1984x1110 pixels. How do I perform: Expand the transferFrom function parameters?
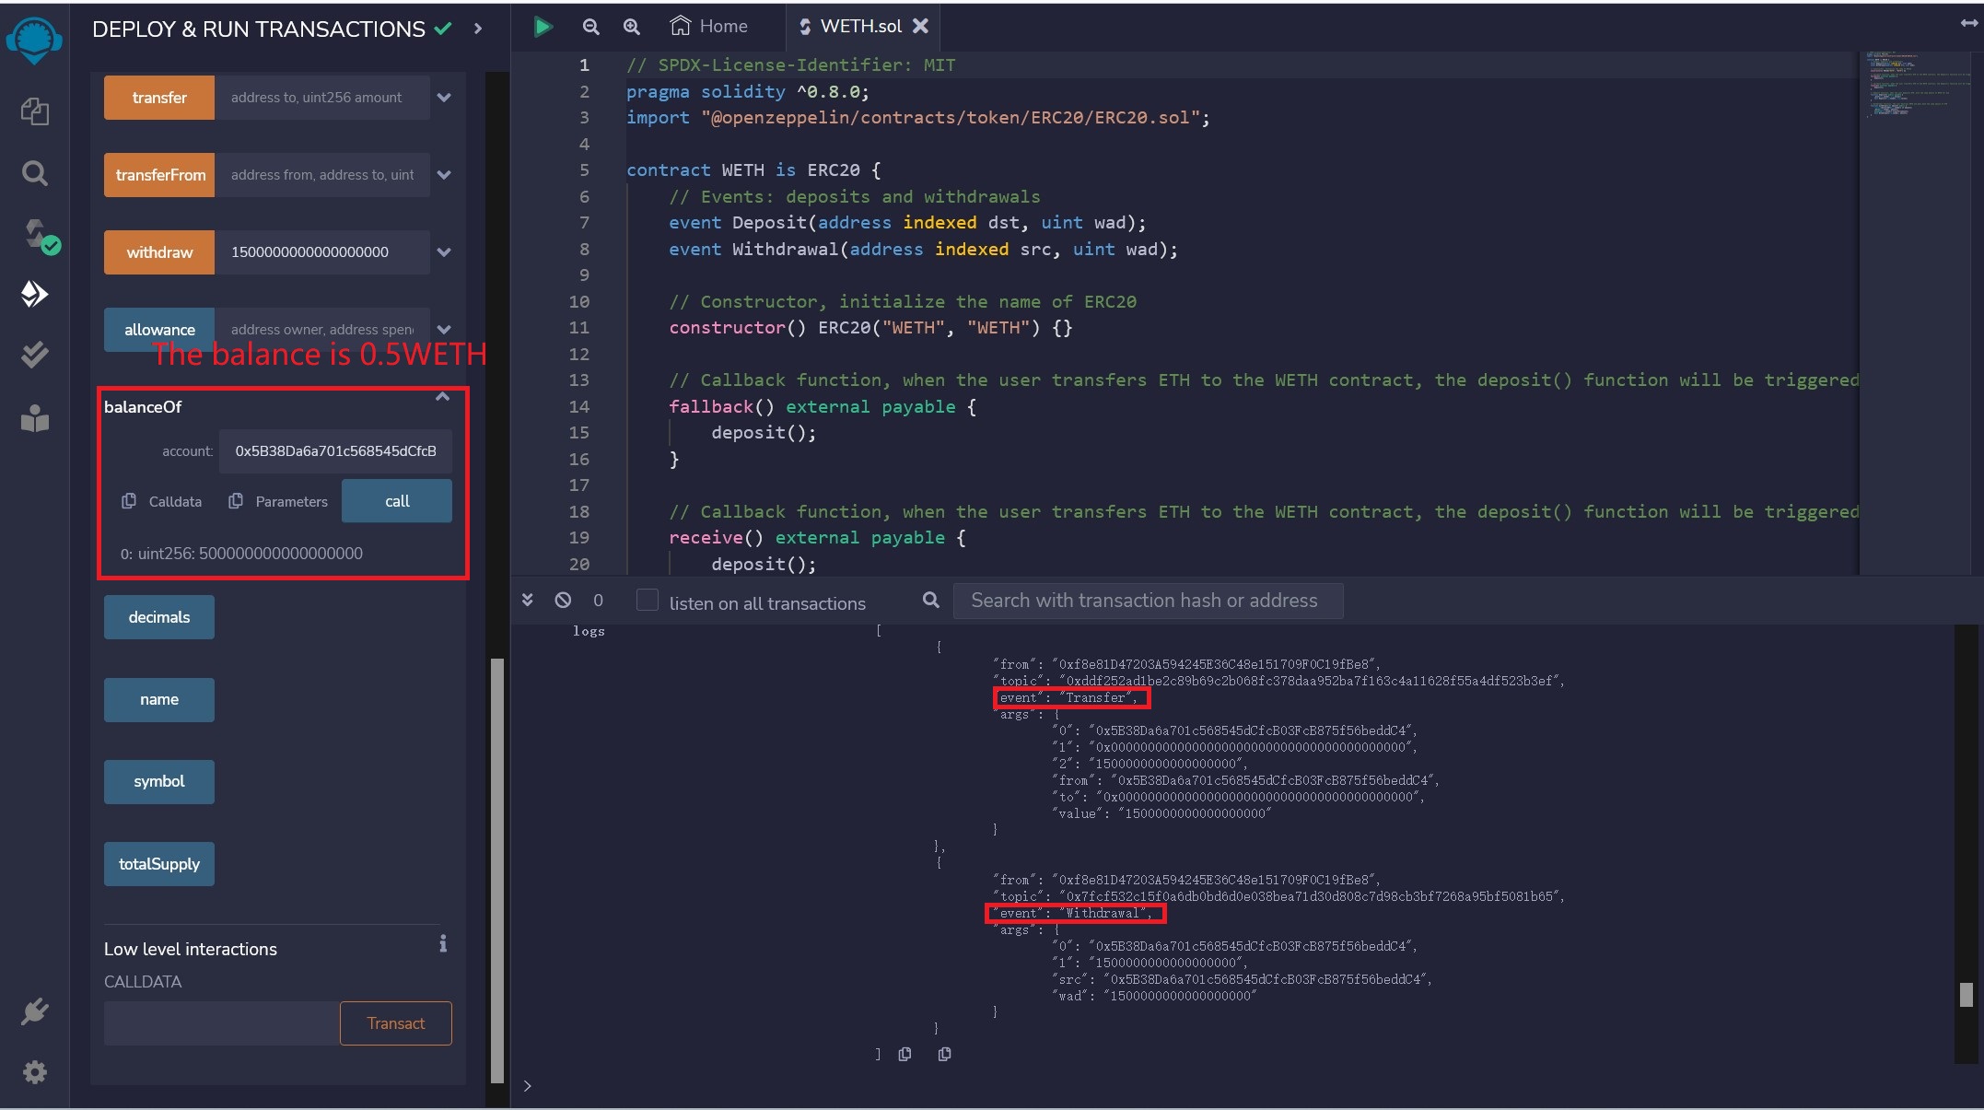coord(444,175)
